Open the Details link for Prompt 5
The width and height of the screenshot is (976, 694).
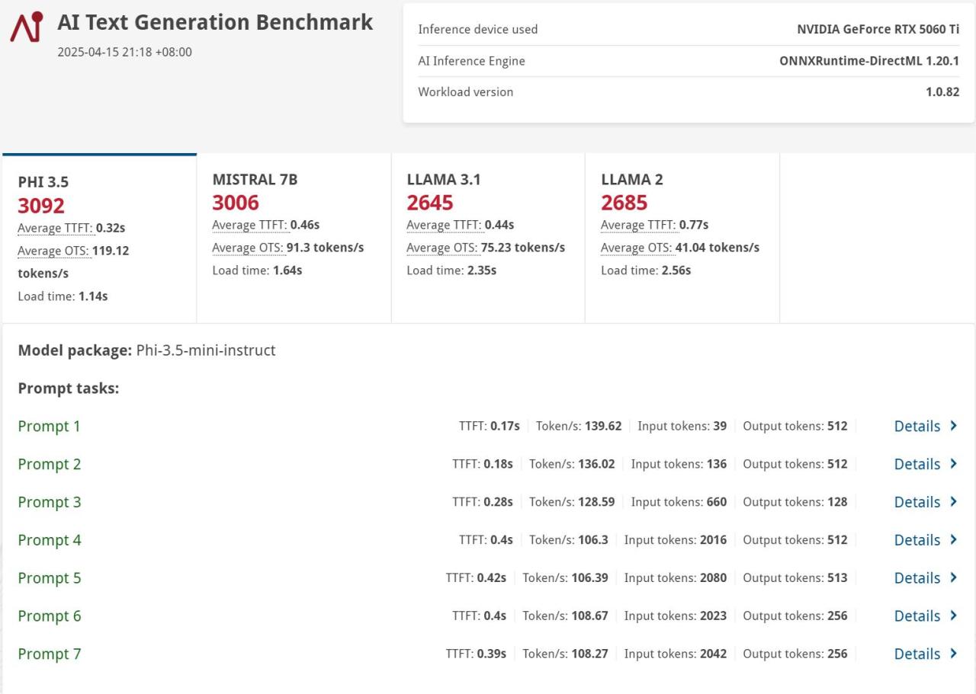click(x=917, y=578)
